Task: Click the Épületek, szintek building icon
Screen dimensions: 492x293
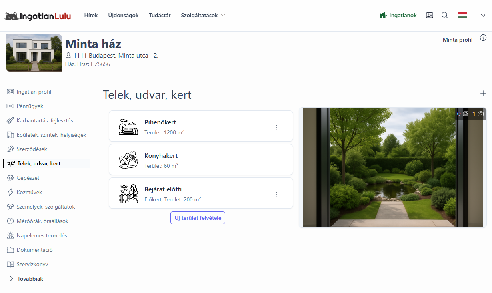Action: click(x=10, y=135)
